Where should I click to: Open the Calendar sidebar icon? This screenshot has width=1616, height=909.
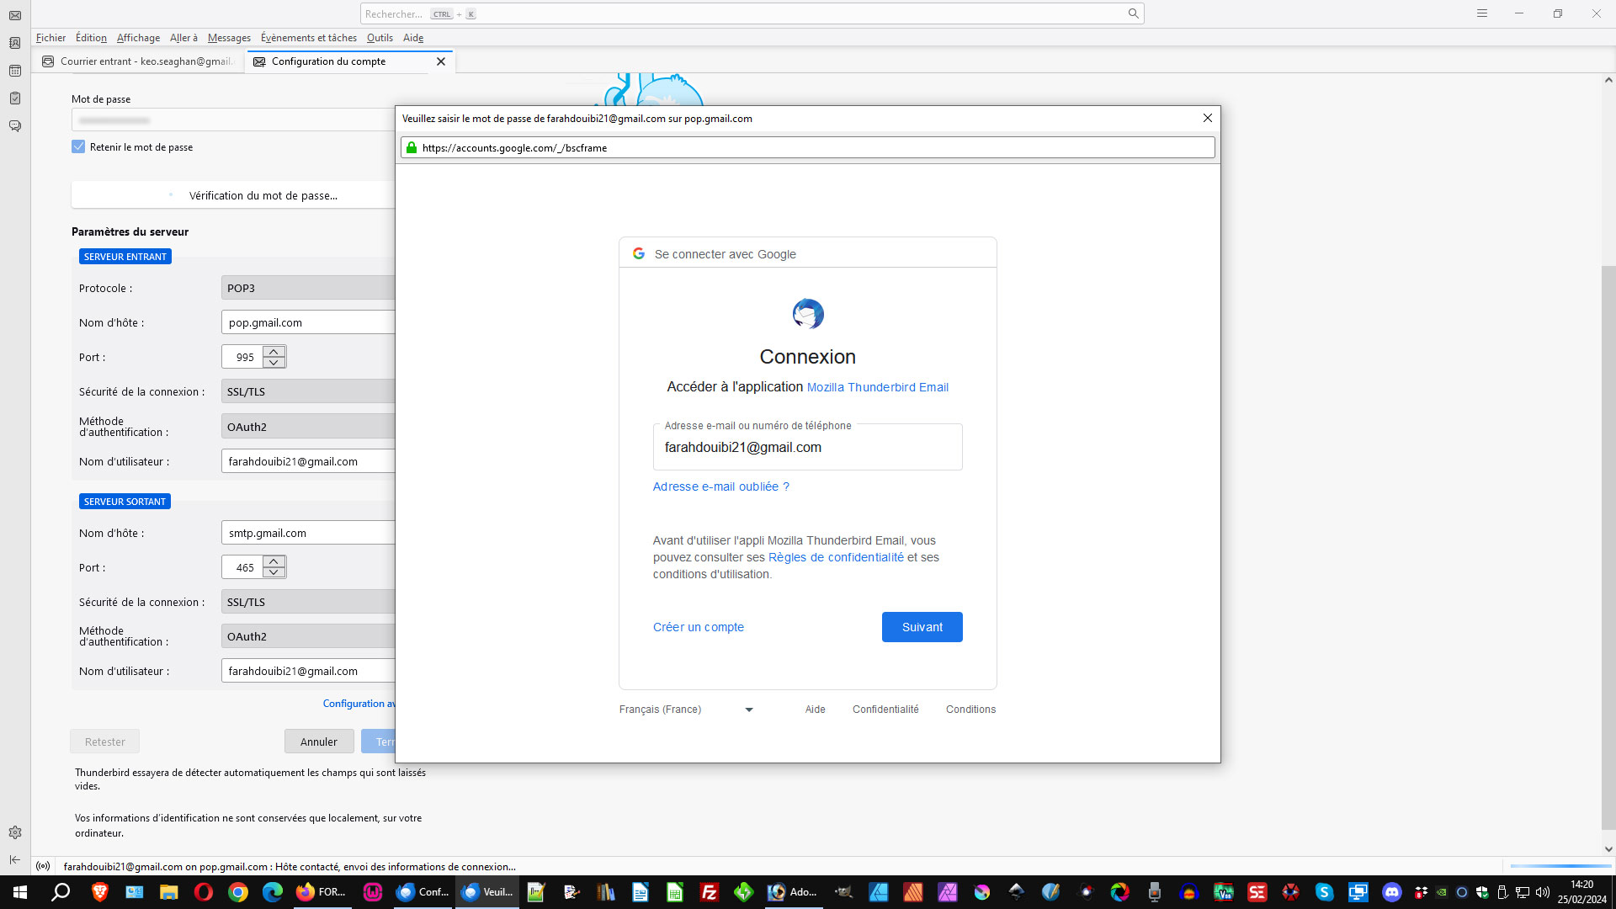pos(15,71)
